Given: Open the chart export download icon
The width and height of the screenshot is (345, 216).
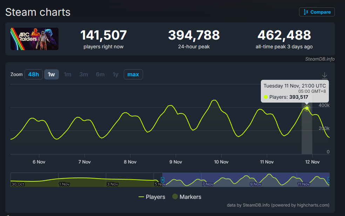Looking at the screenshot, I should coord(324,75).
